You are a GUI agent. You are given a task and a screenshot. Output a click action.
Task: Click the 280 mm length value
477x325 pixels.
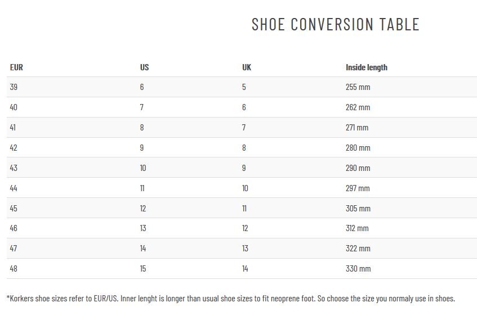point(358,148)
